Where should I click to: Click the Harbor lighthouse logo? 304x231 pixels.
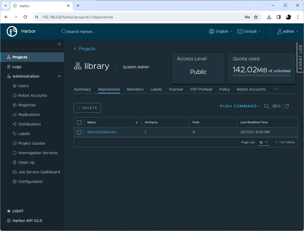point(12,31)
